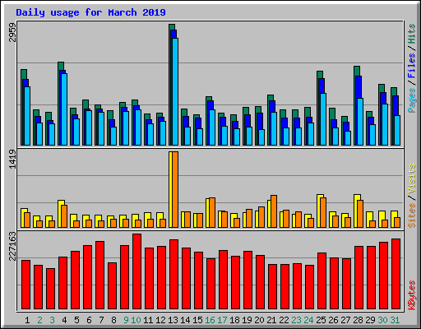Click day 1 on the x-axis

click(x=27, y=320)
